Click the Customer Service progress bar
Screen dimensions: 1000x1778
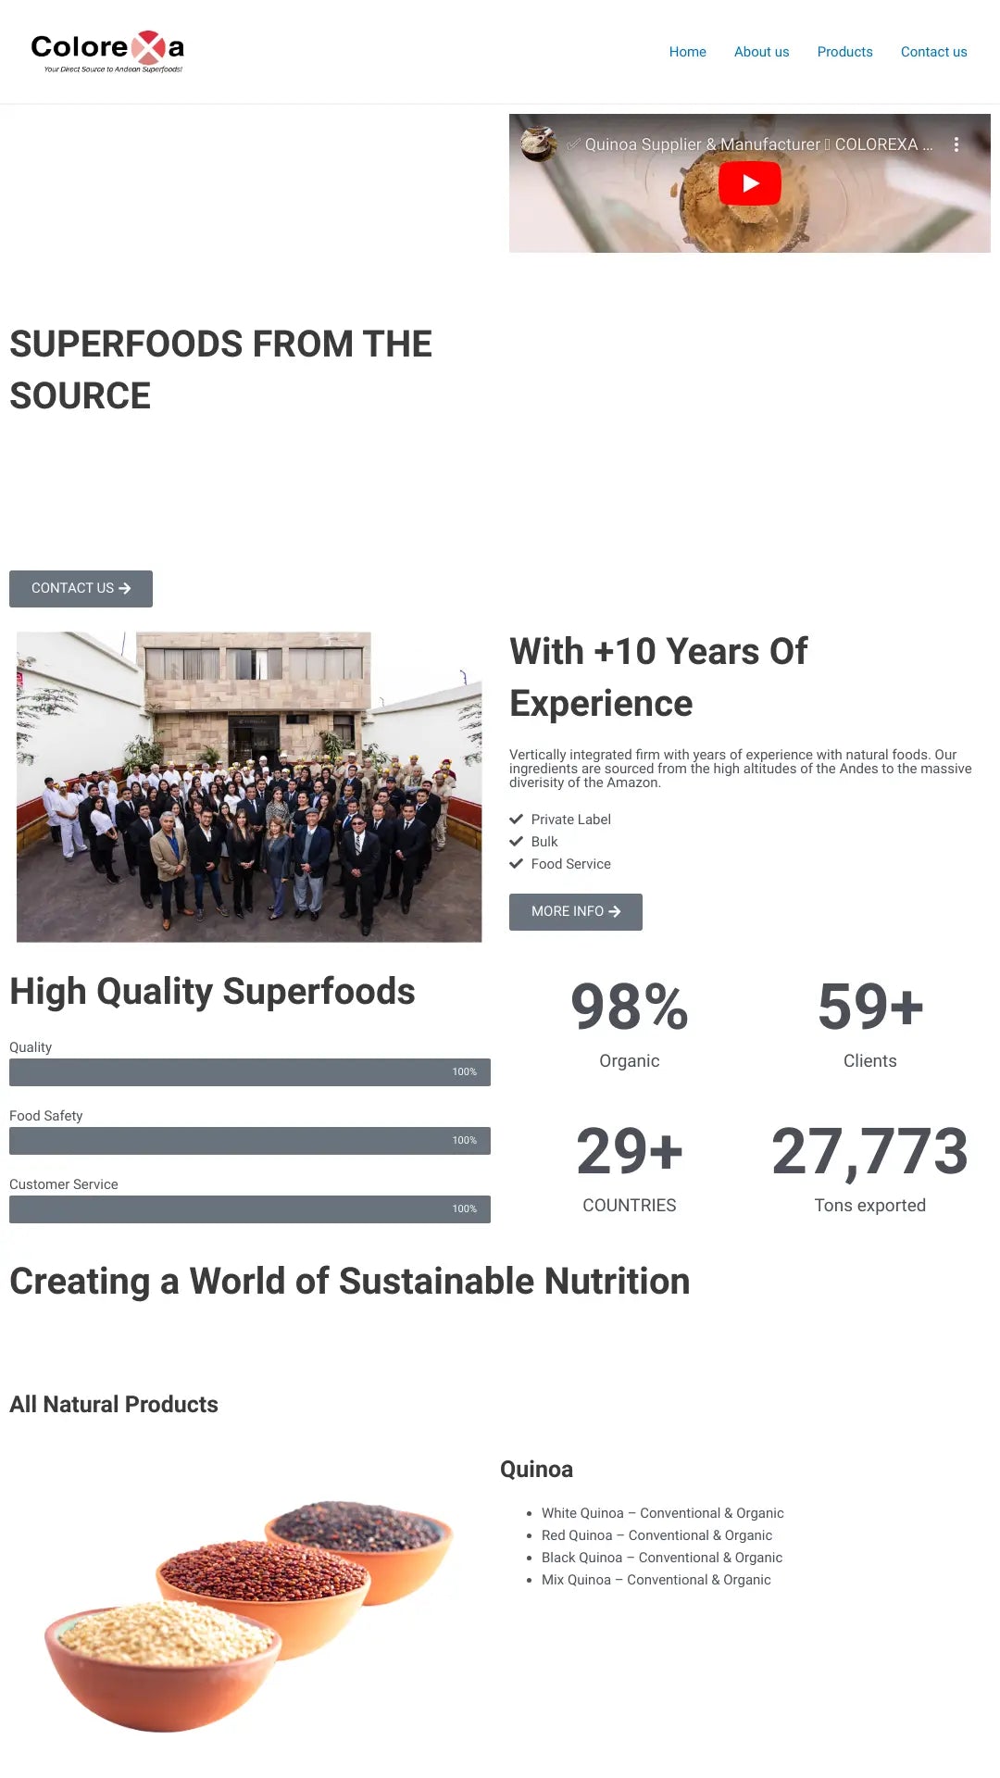pyautogui.click(x=250, y=1209)
